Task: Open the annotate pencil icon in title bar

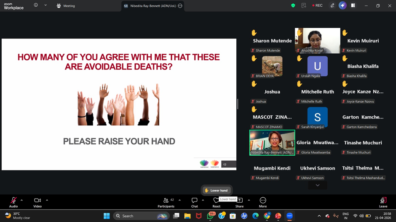Action: point(332,5)
